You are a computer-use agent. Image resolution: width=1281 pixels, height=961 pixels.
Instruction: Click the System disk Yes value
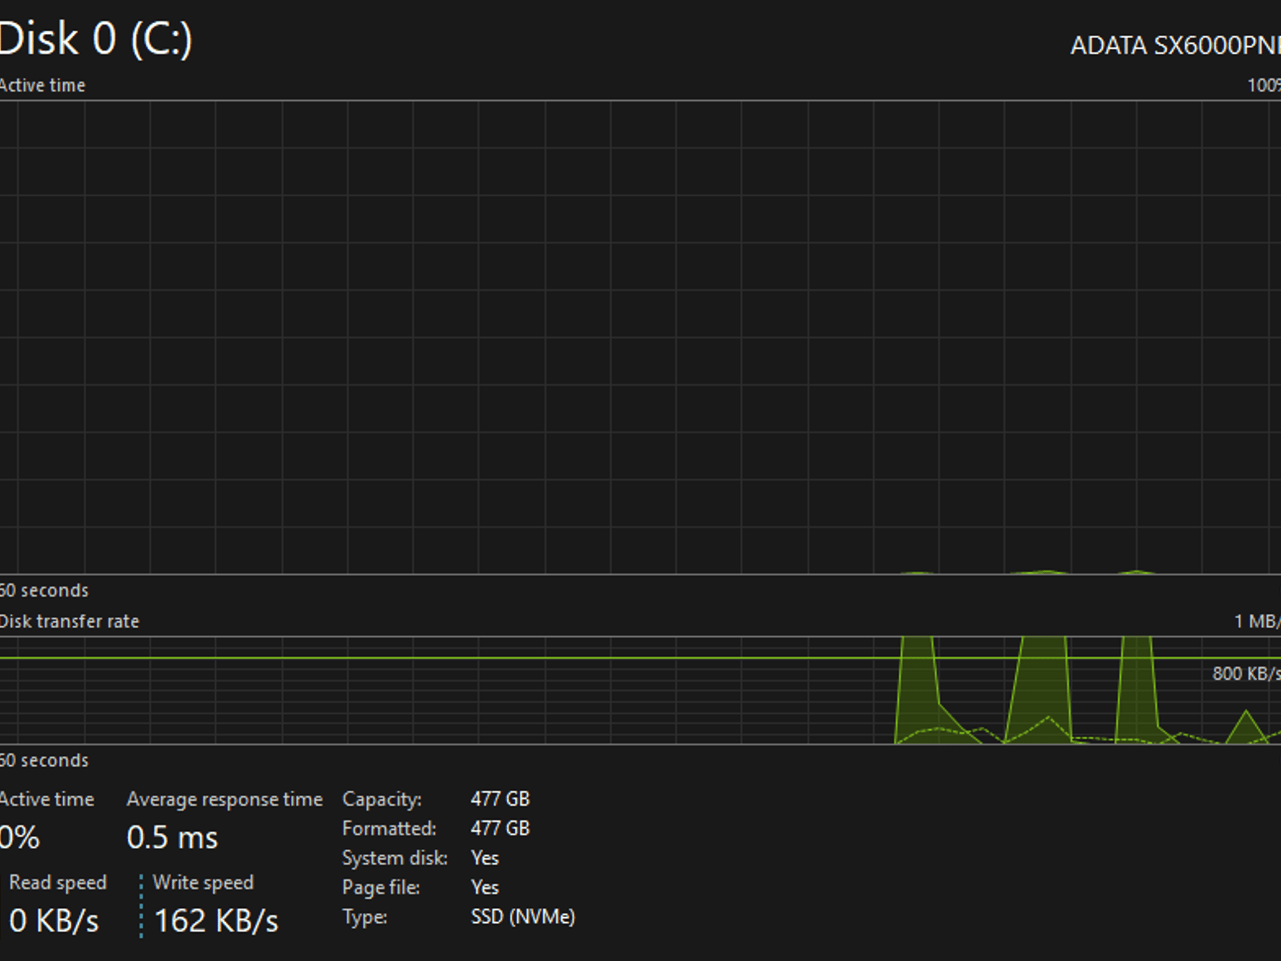[x=485, y=858]
